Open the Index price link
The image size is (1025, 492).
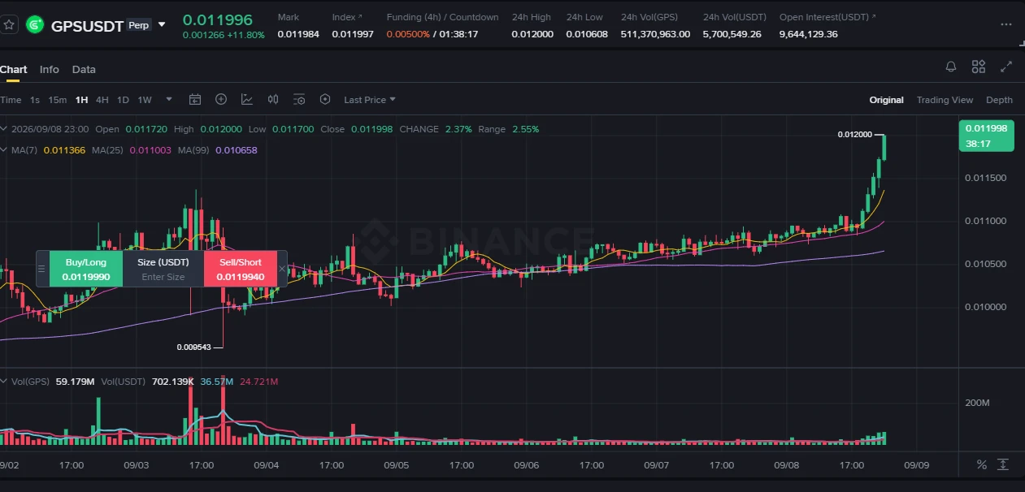(x=347, y=17)
